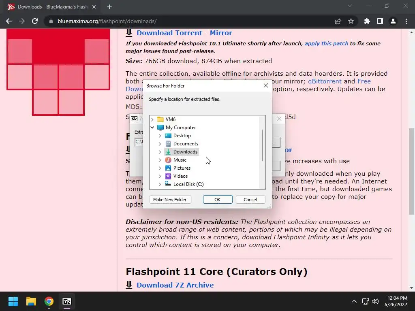Open the Mirror link next to Download Torrent

[x=221, y=33]
